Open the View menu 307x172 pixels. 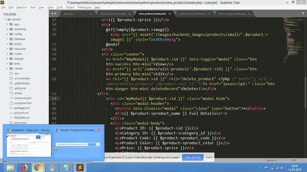pos(41,8)
